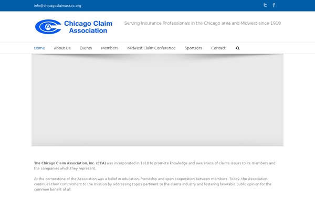This screenshot has width=315, height=210.
Task: Open the Twitter icon in top bar
Action: point(265,5)
